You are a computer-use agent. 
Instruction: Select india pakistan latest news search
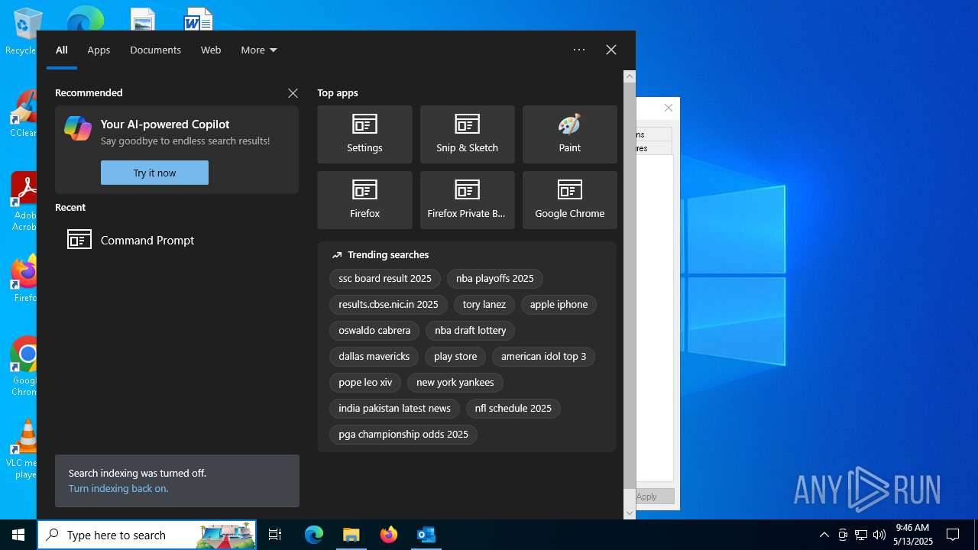click(394, 408)
